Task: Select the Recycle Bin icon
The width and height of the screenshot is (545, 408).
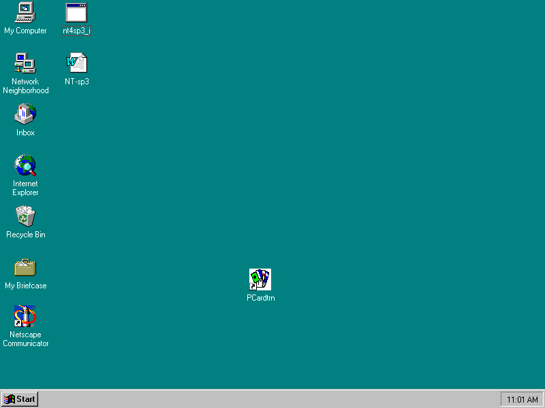Action: click(25, 216)
